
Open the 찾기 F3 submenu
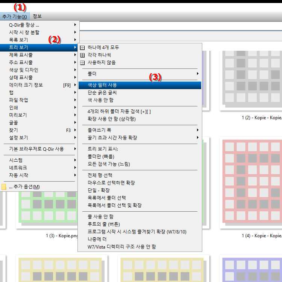tap(39, 130)
